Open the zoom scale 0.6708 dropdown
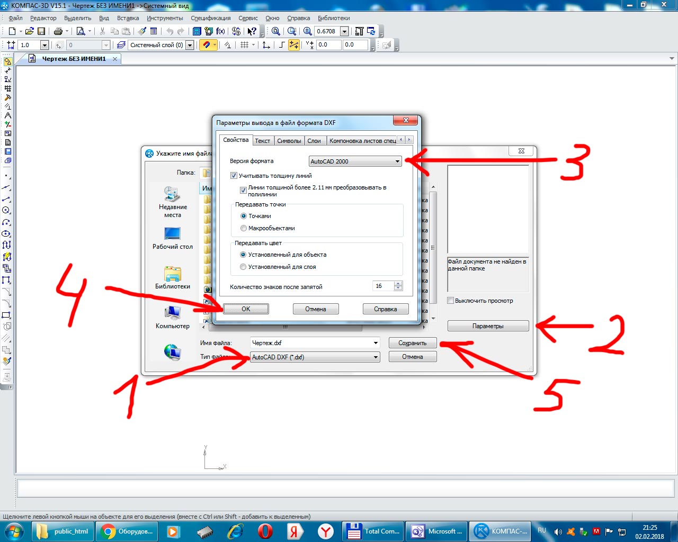 (344, 31)
